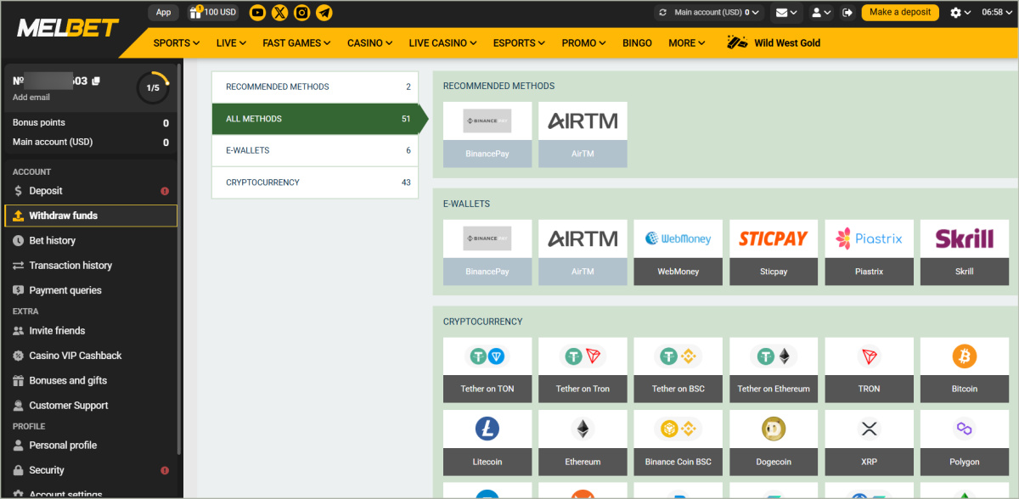The width and height of the screenshot is (1019, 499).
Task: Open the Instagram icon in header
Action: (301, 13)
